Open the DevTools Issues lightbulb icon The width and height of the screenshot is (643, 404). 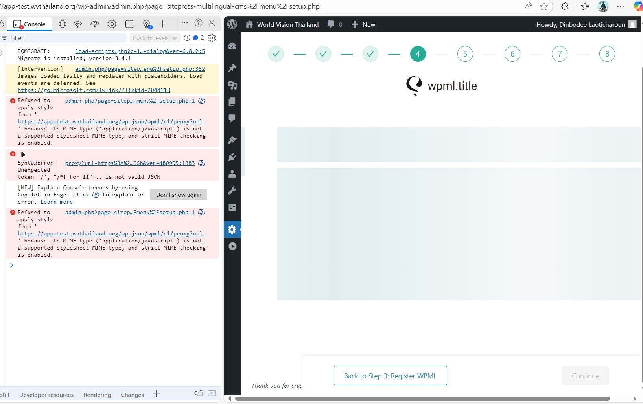(147, 24)
